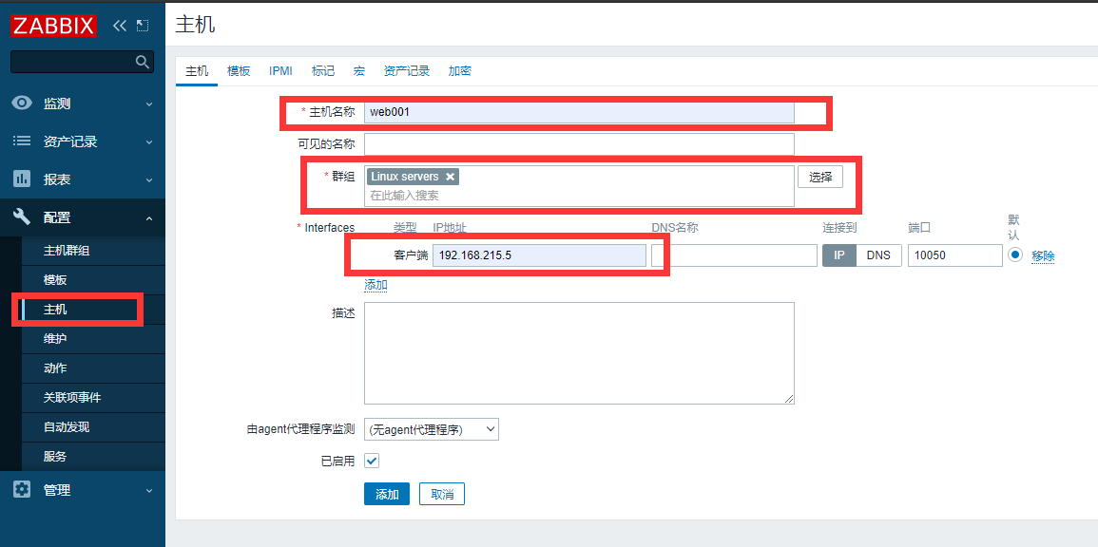Click the sidebar search box

pyautogui.click(x=82, y=62)
